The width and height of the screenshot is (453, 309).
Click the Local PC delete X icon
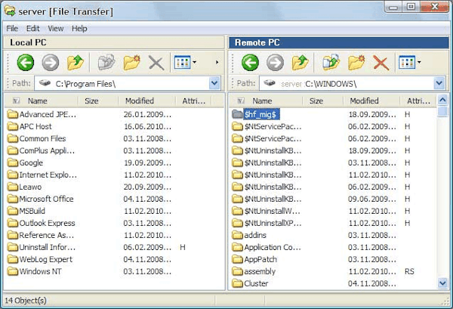tap(156, 63)
